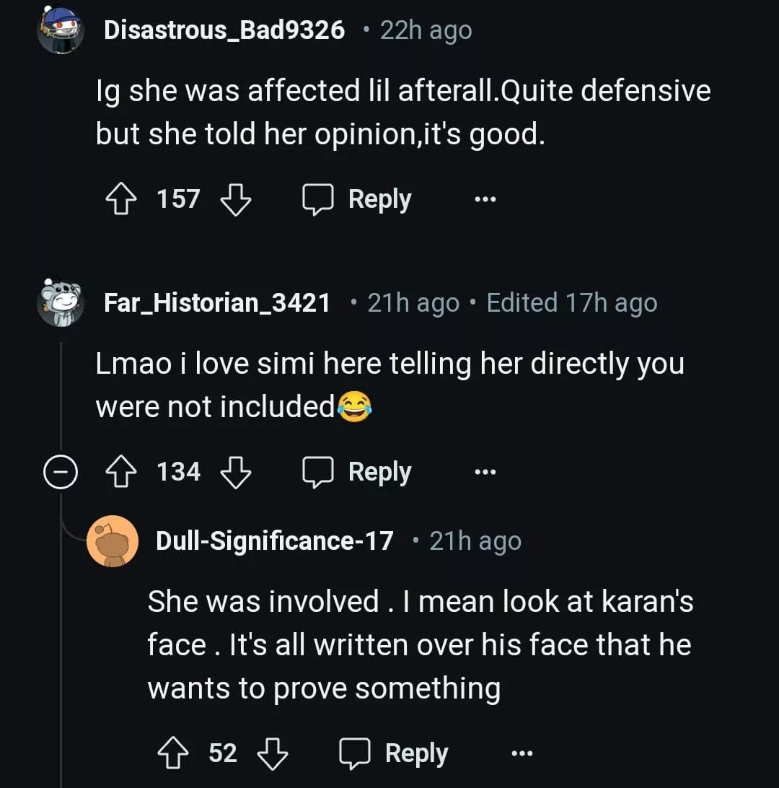Go to Dull-Significance-17's username link
The height and width of the screenshot is (788, 779).
pyautogui.click(x=275, y=541)
